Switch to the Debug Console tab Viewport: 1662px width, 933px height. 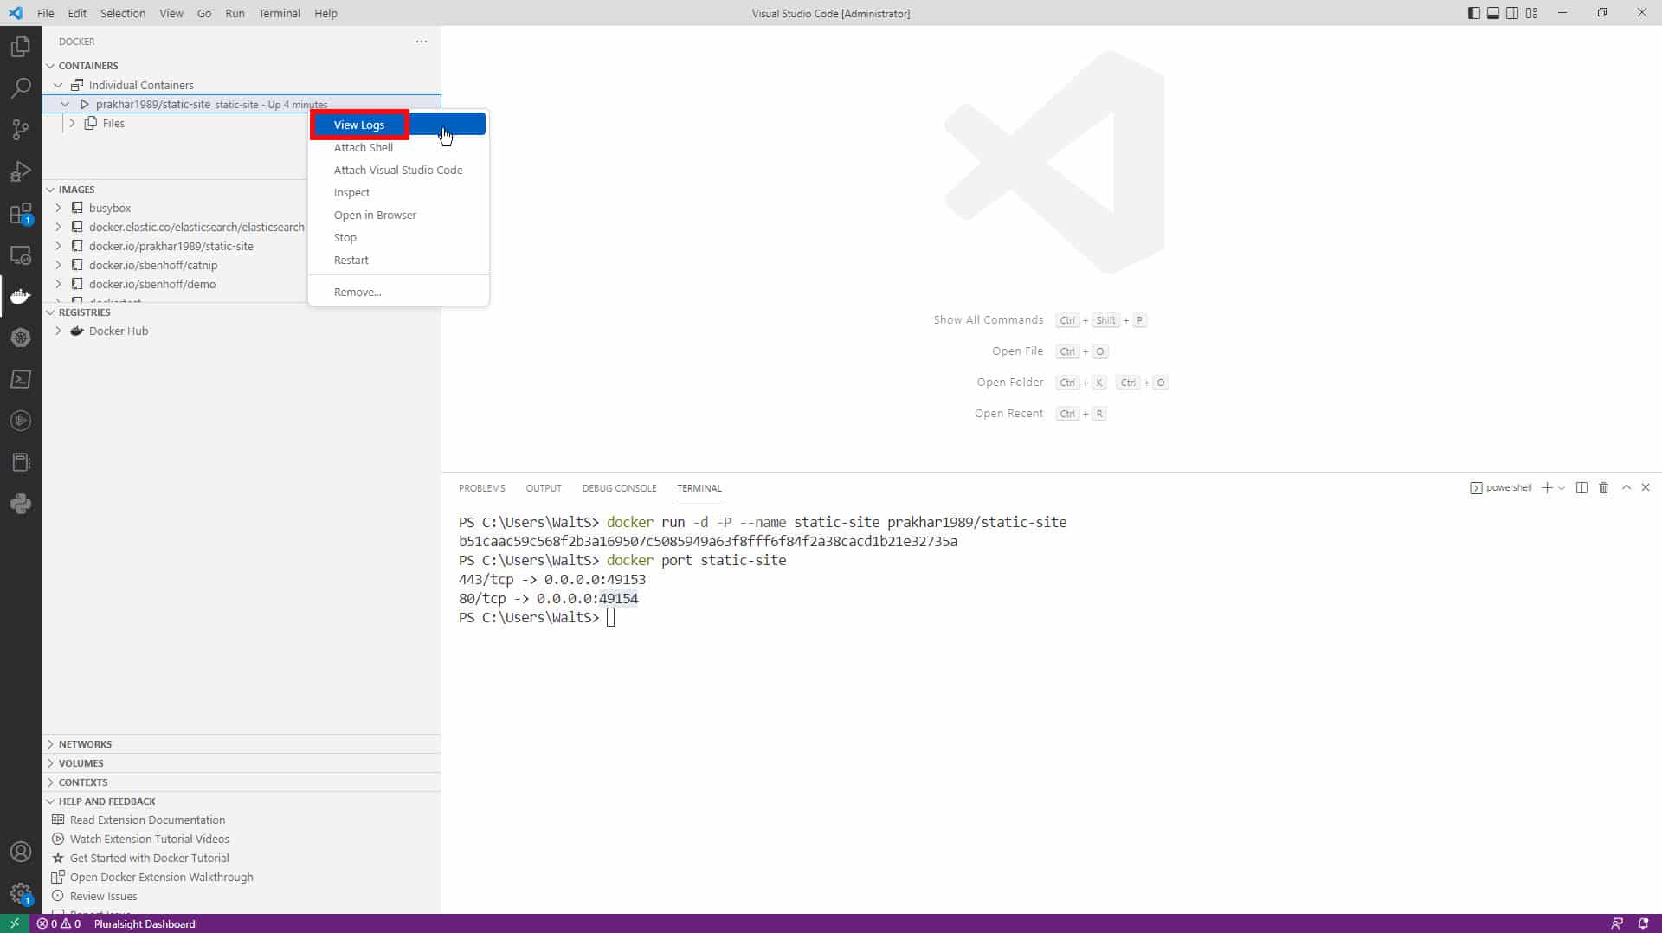click(x=619, y=488)
